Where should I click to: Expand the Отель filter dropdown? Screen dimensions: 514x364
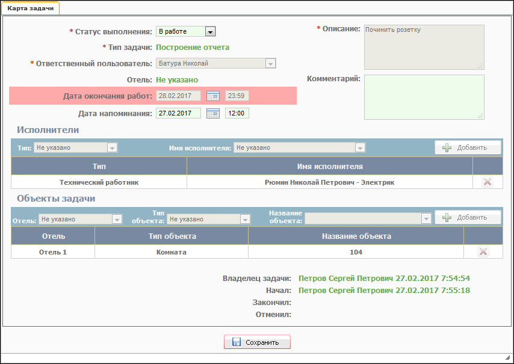(117, 220)
